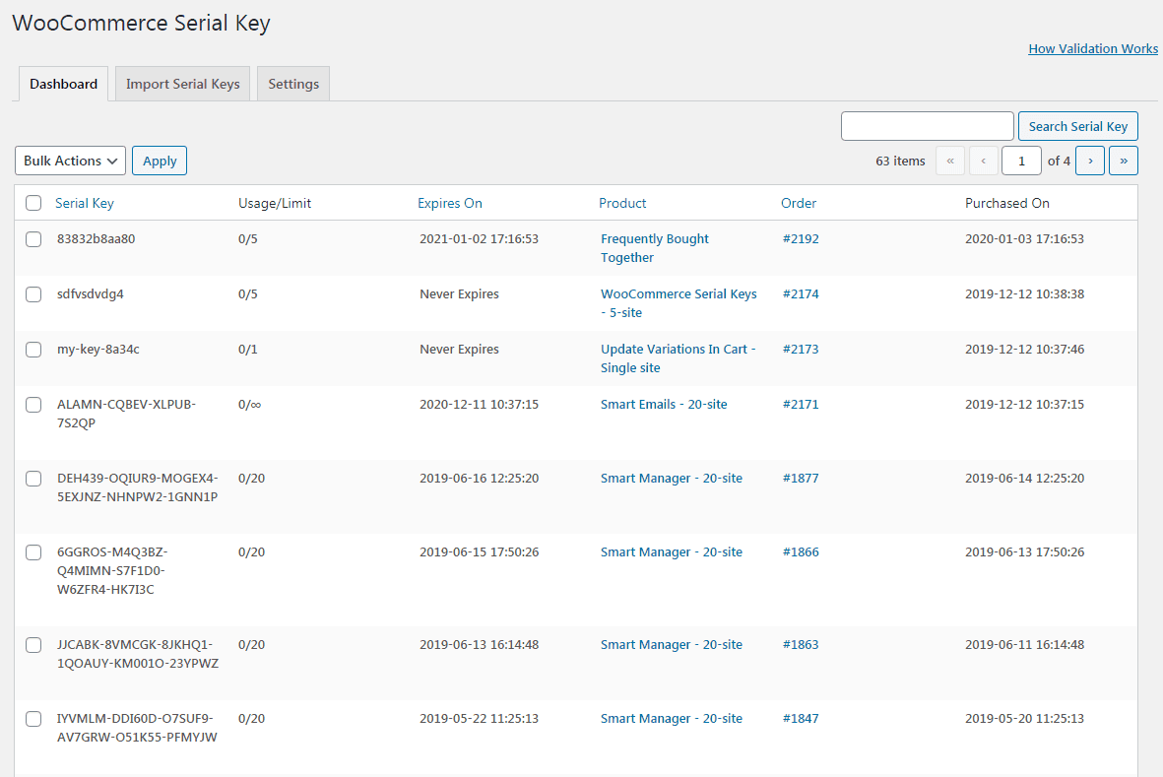This screenshot has height=777, width=1163.
Task: Click the current page number field
Action: coord(1021,161)
